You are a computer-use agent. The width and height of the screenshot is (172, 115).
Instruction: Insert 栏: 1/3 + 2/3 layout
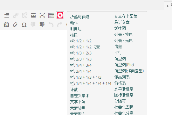[81, 53]
